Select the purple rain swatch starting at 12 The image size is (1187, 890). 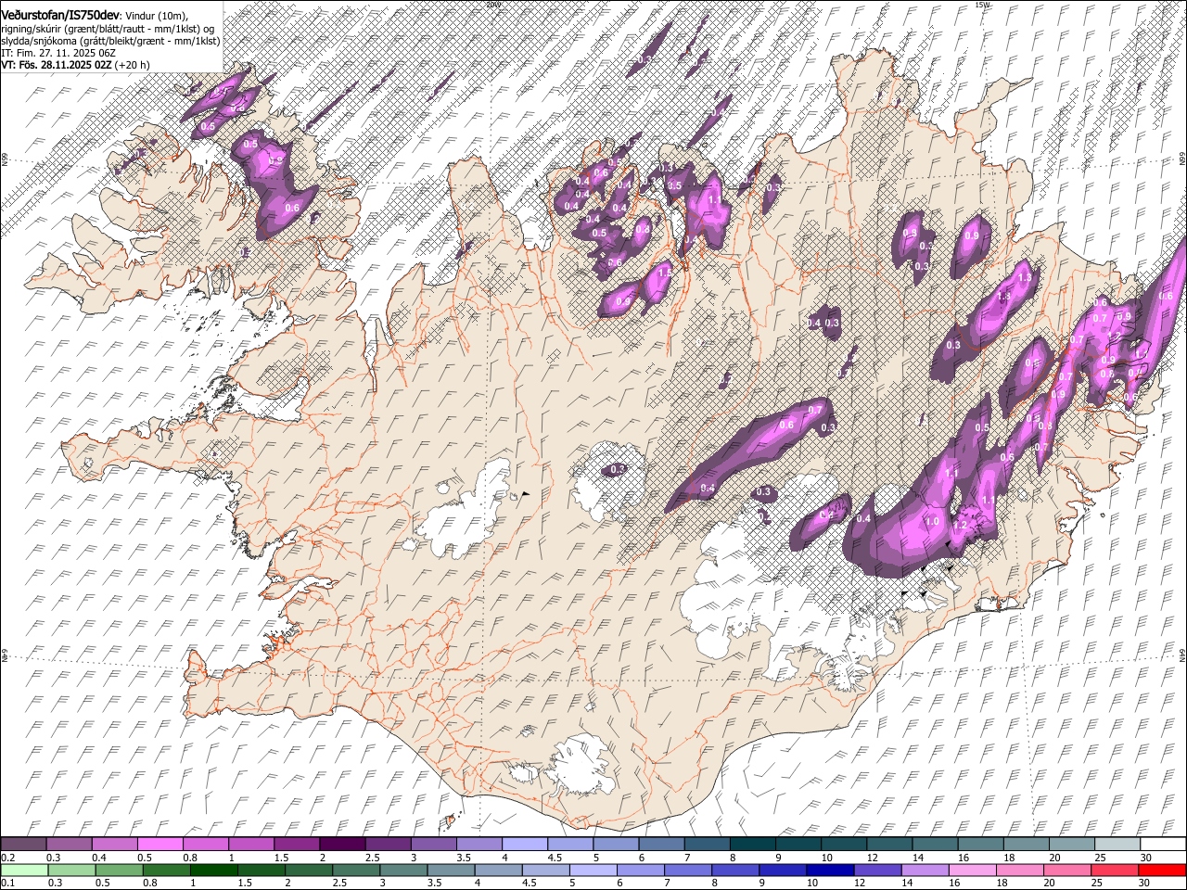[877, 870]
